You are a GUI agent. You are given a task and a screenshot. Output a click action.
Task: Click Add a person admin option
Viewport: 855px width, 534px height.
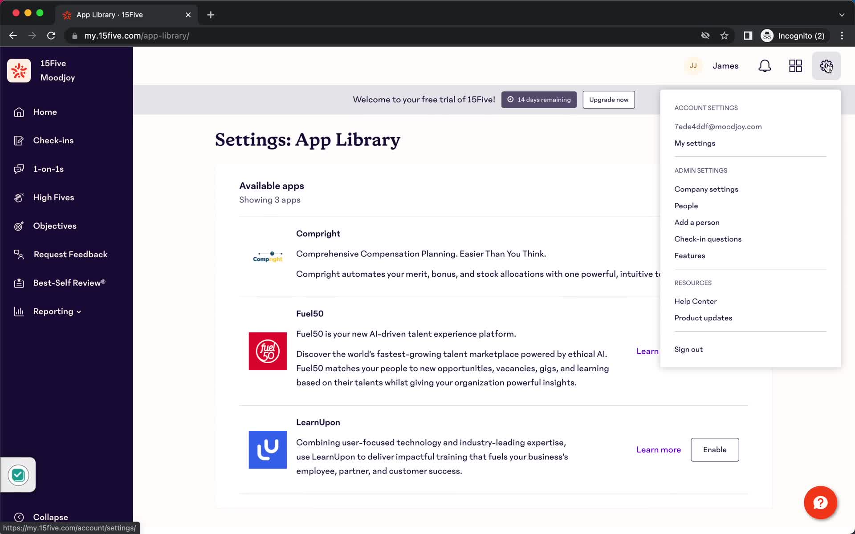click(696, 222)
